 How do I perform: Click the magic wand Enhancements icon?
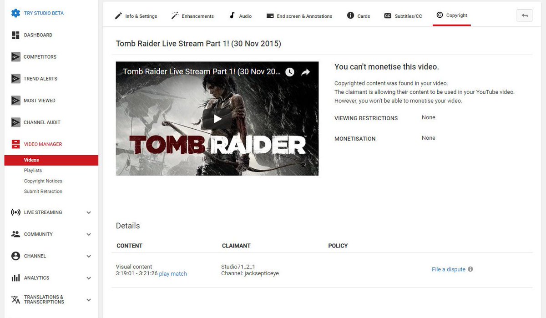[x=175, y=16]
